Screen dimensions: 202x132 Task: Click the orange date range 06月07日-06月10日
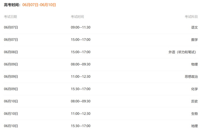coord(39,5)
